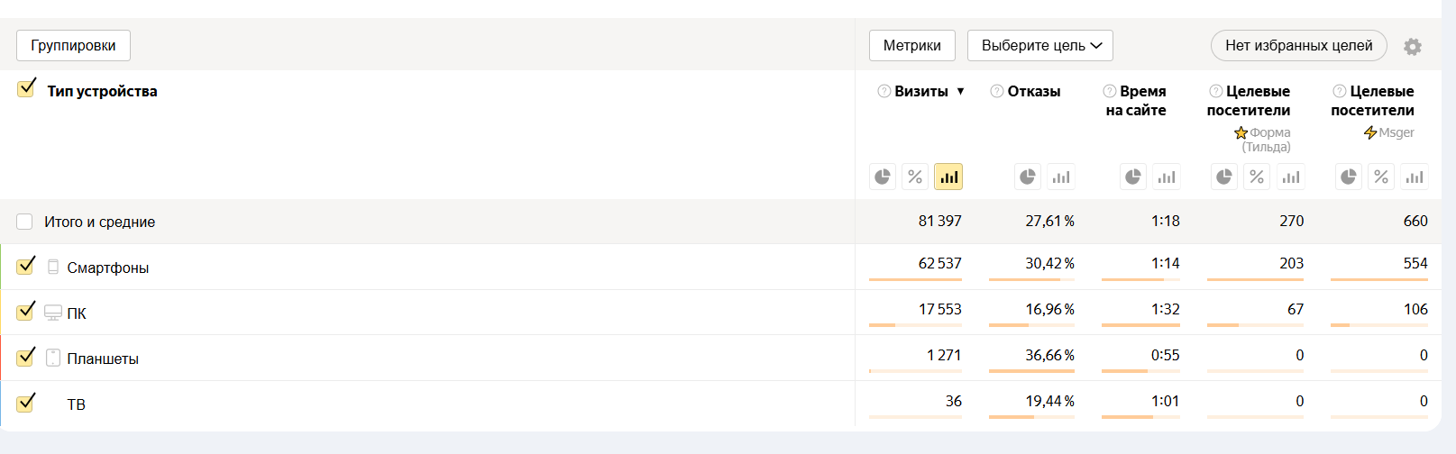Open the gear settings icon

[1413, 47]
